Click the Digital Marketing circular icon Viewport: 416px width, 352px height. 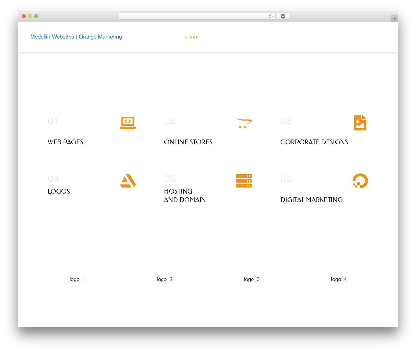tap(360, 181)
